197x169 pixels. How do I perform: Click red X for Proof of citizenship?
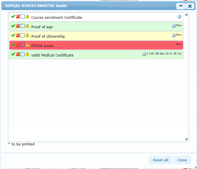pyautogui.click(x=18, y=35)
